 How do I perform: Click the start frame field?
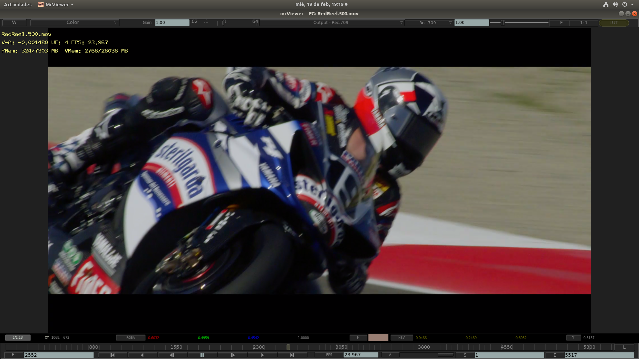[x=509, y=355]
